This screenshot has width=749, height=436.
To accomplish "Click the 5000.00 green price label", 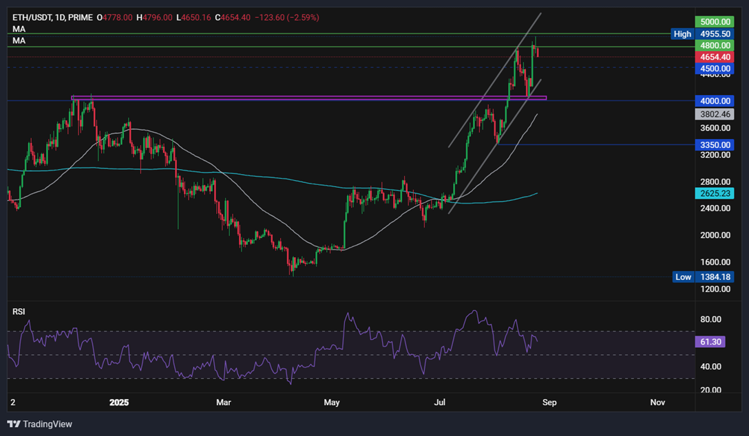I will (715, 22).
